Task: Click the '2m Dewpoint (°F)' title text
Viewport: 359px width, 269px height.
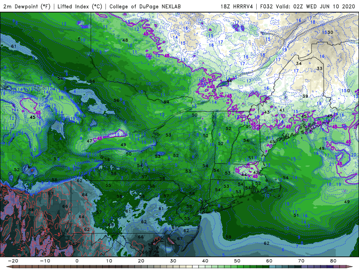Action: [27, 6]
